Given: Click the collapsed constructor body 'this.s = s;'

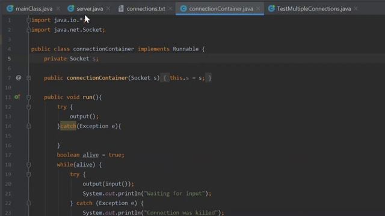Looking at the screenshot, I should tap(187, 78).
